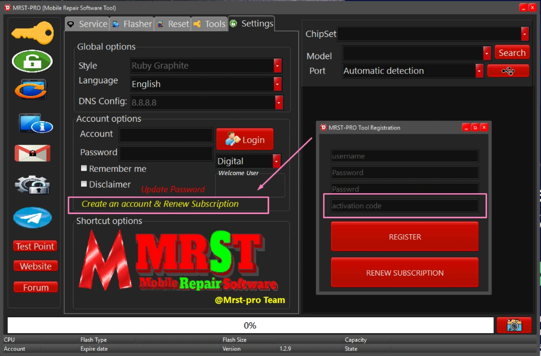
Task: Open the device info monitor icon
Action: tap(36, 124)
